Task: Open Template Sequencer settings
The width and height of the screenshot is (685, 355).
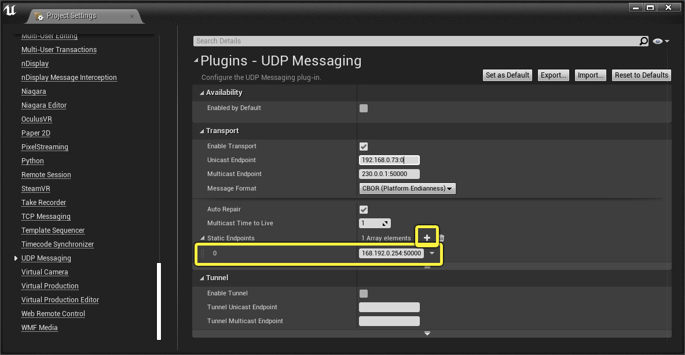Action: tap(53, 231)
